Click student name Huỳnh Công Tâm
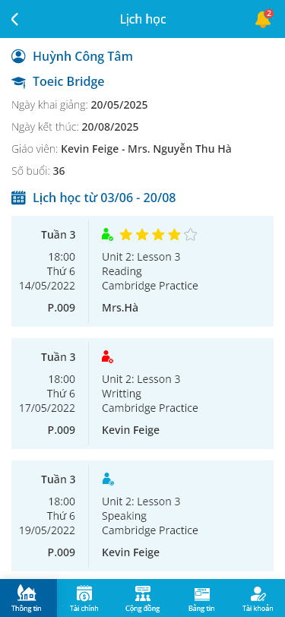The height and width of the screenshot is (617, 285). [x=83, y=56]
